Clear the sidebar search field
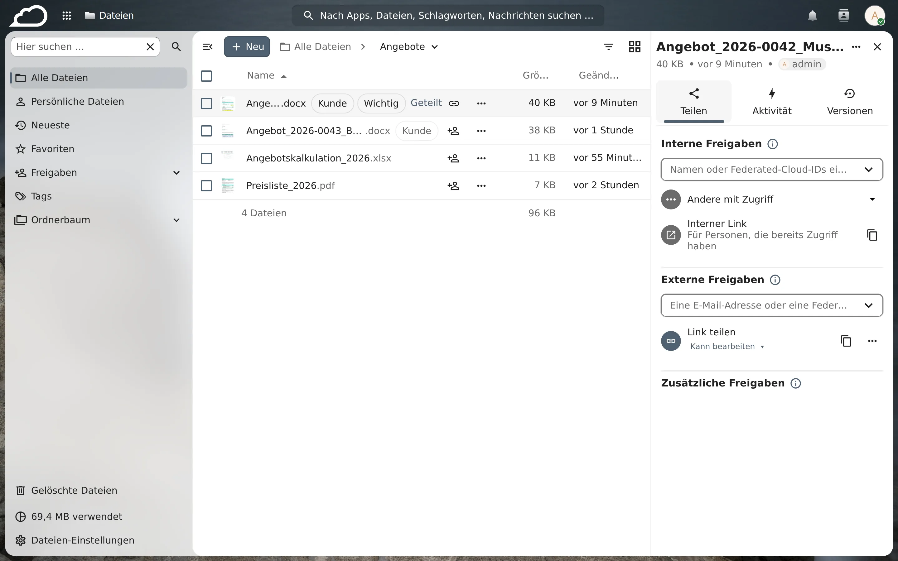898x561 pixels. (150, 47)
